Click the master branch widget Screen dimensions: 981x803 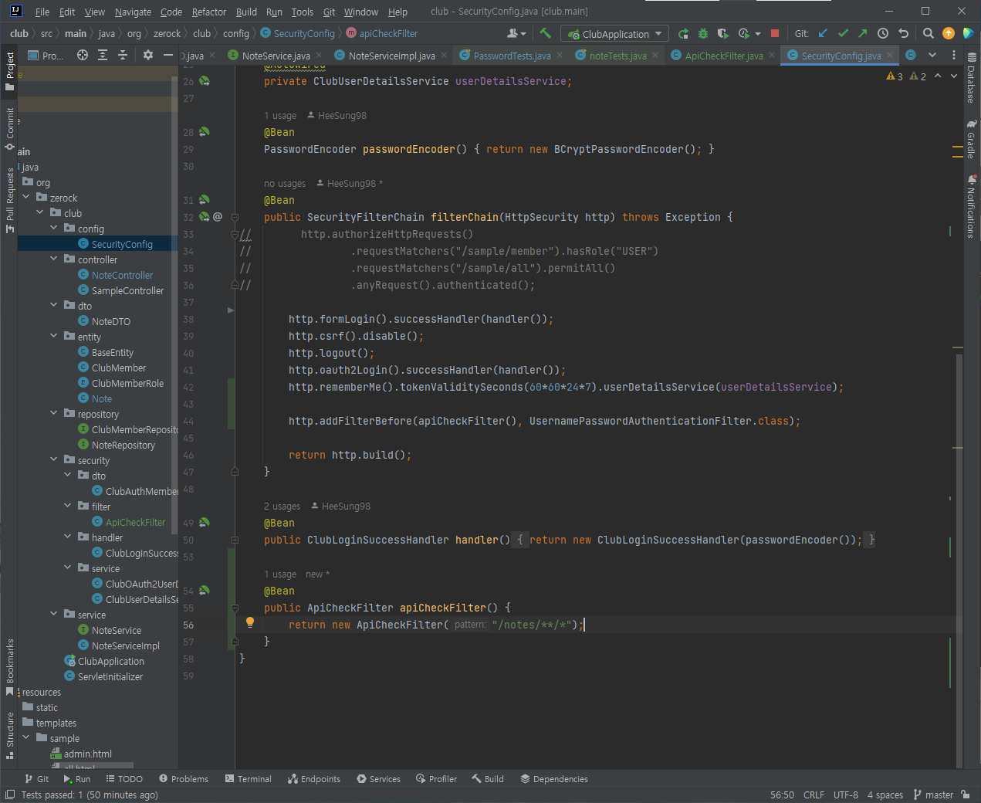[933, 795]
